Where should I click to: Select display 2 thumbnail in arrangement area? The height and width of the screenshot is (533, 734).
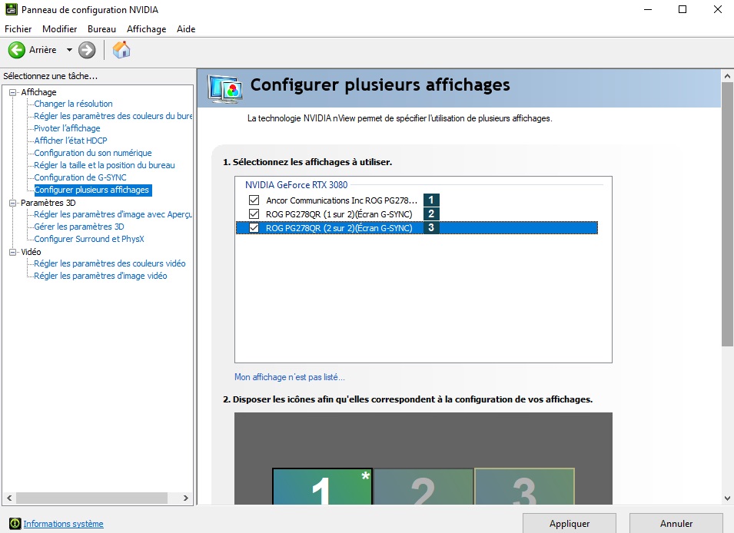point(423,486)
